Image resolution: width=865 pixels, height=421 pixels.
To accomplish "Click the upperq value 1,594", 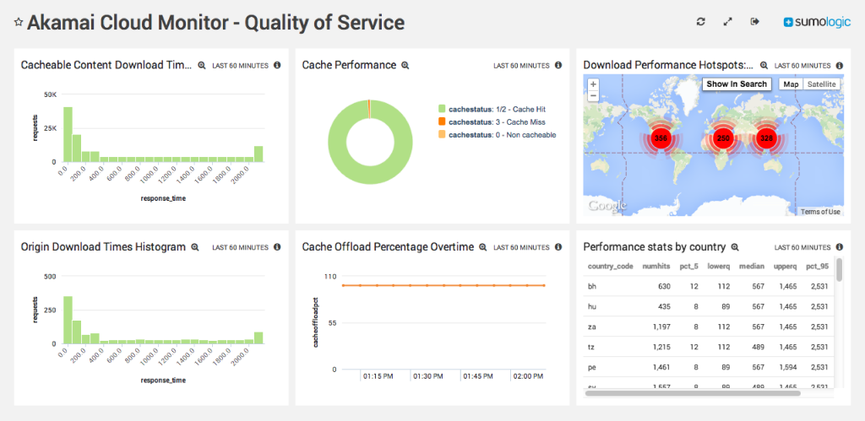I will click(x=788, y=368).
